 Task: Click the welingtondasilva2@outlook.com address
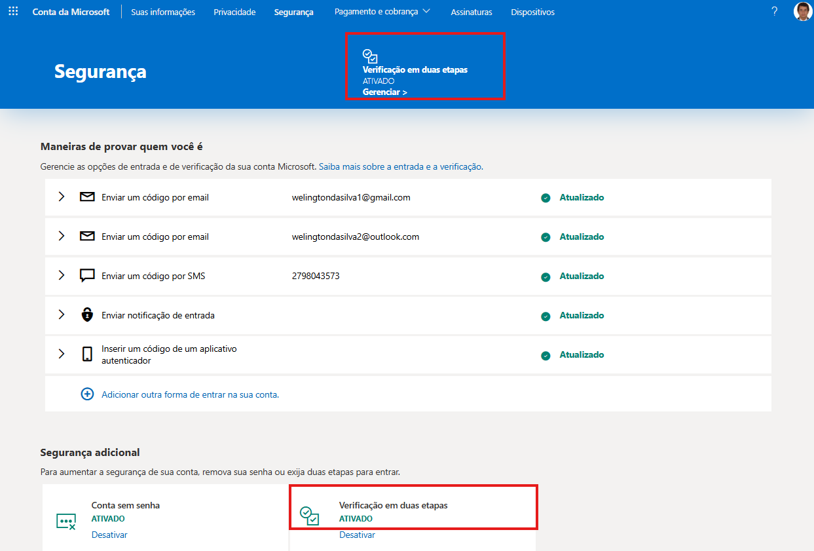pos(356,237)
